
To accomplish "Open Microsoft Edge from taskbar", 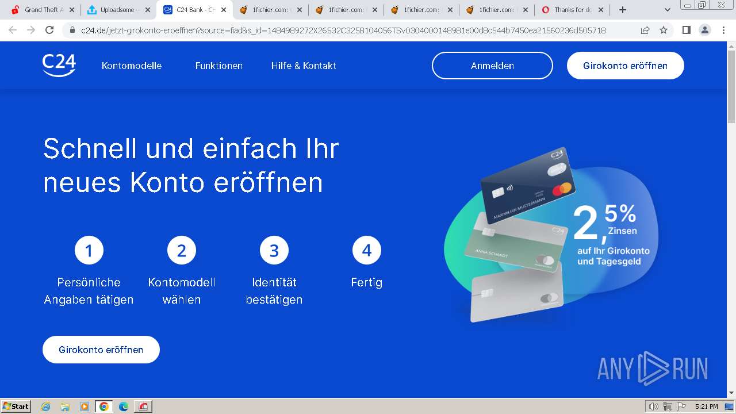I will [124, 407].
